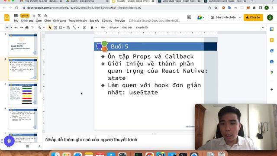Image resolution: width=277 pixels, height=156 pixels.
Task: Collapse the toolbar menus with chevron
Action: [x=263, y=28]
